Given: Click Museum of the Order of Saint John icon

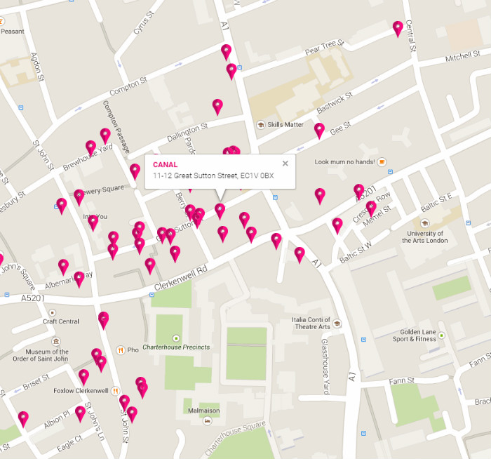Looking at the screenshot, I should tap(56, 341).
